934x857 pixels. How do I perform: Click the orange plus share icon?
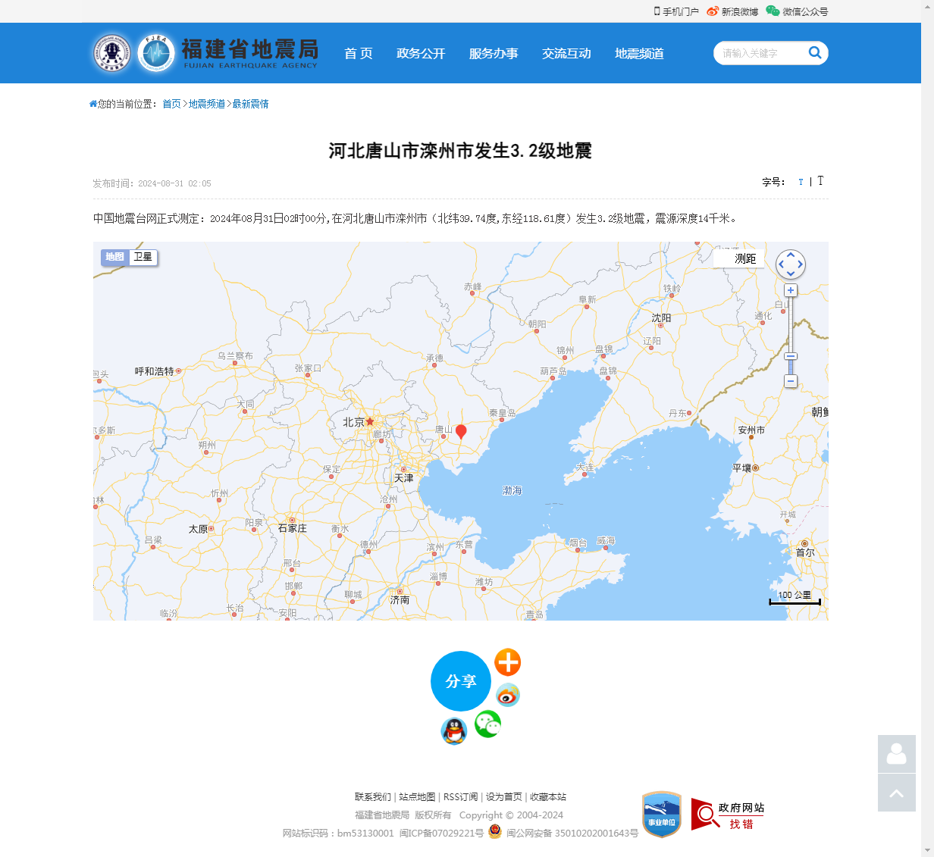pyautogui.click(x=507, y=662)
